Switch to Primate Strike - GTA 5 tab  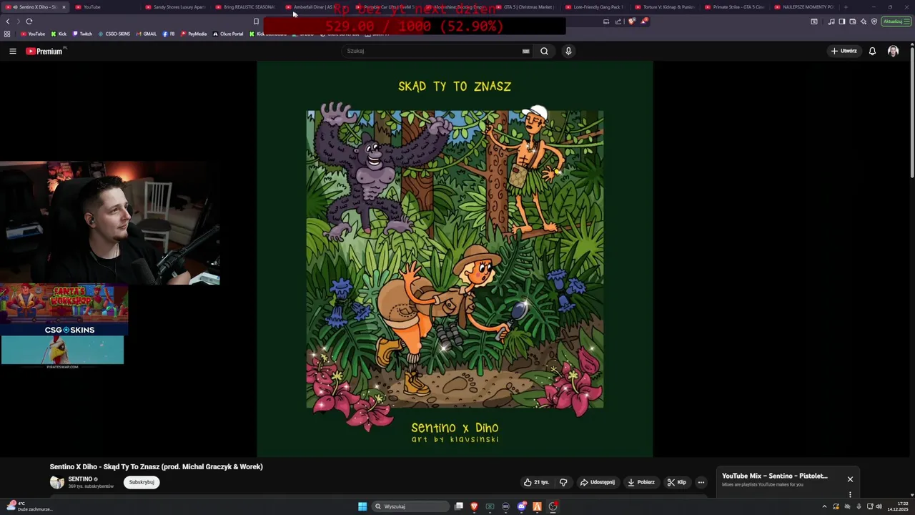736,7
